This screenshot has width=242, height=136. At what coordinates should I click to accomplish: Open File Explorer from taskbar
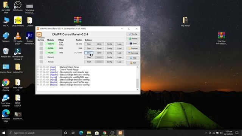tap(89, 133)
